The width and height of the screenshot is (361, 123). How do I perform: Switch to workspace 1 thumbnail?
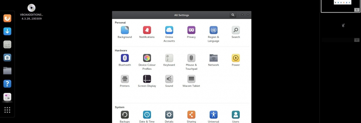tap(340, 6)
